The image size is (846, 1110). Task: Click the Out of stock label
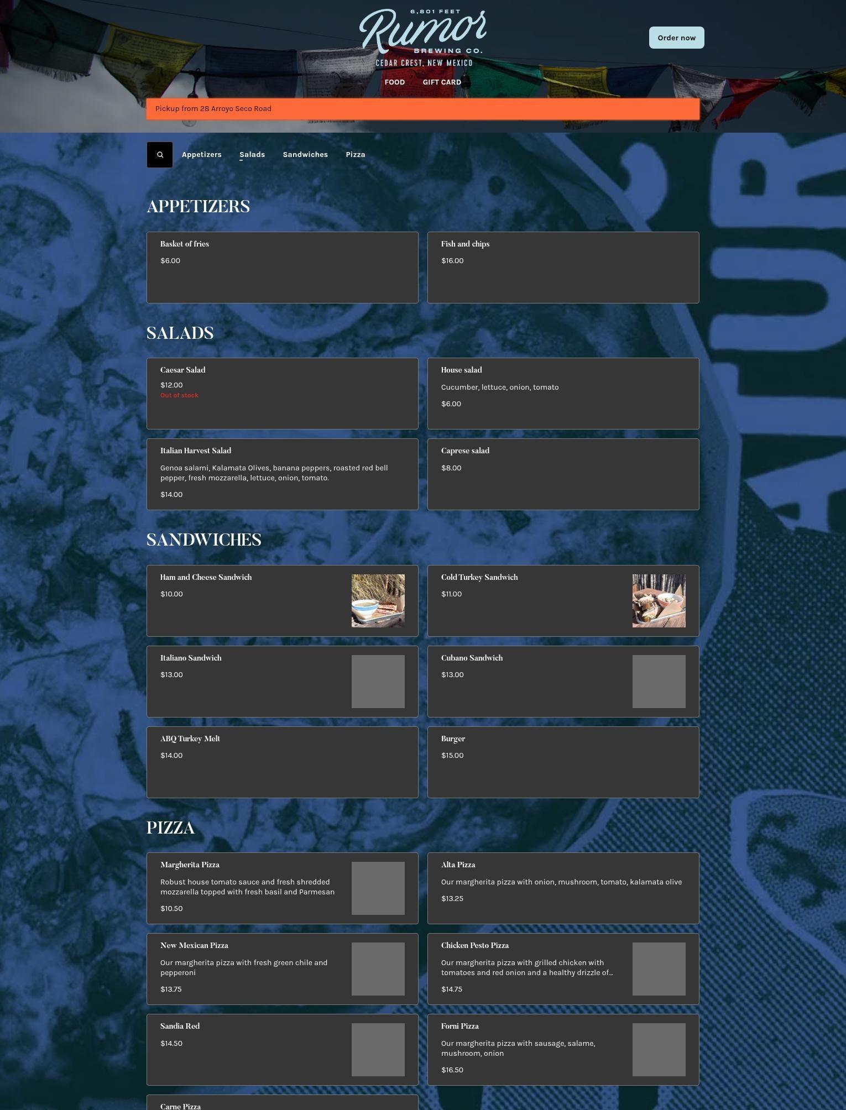tap(179, 395)
